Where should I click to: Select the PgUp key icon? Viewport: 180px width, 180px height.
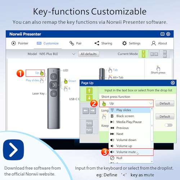coord(89,123)
